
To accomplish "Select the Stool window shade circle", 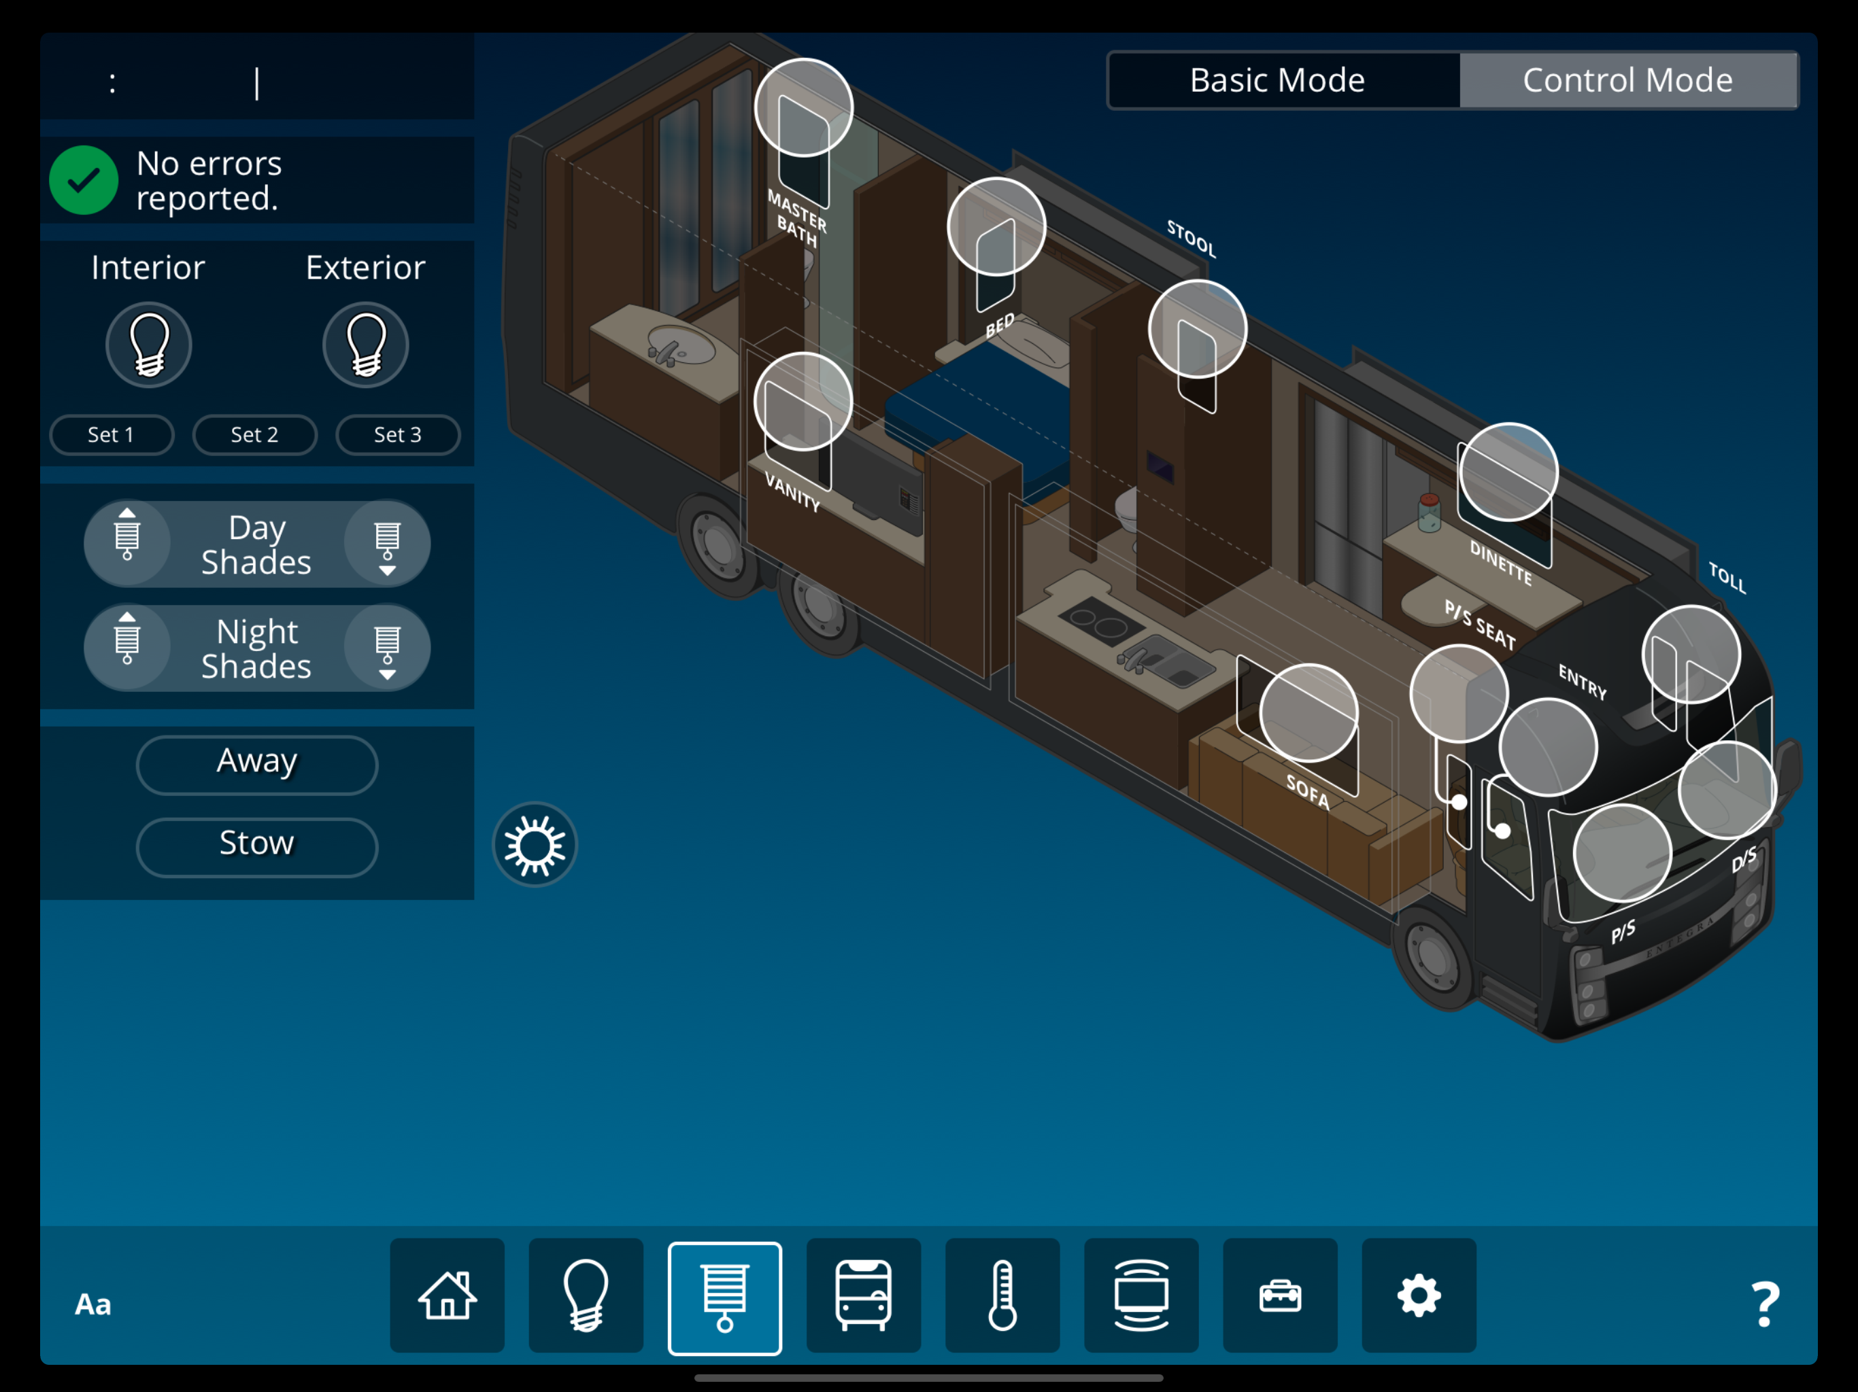I will (x=1197, y=329).
